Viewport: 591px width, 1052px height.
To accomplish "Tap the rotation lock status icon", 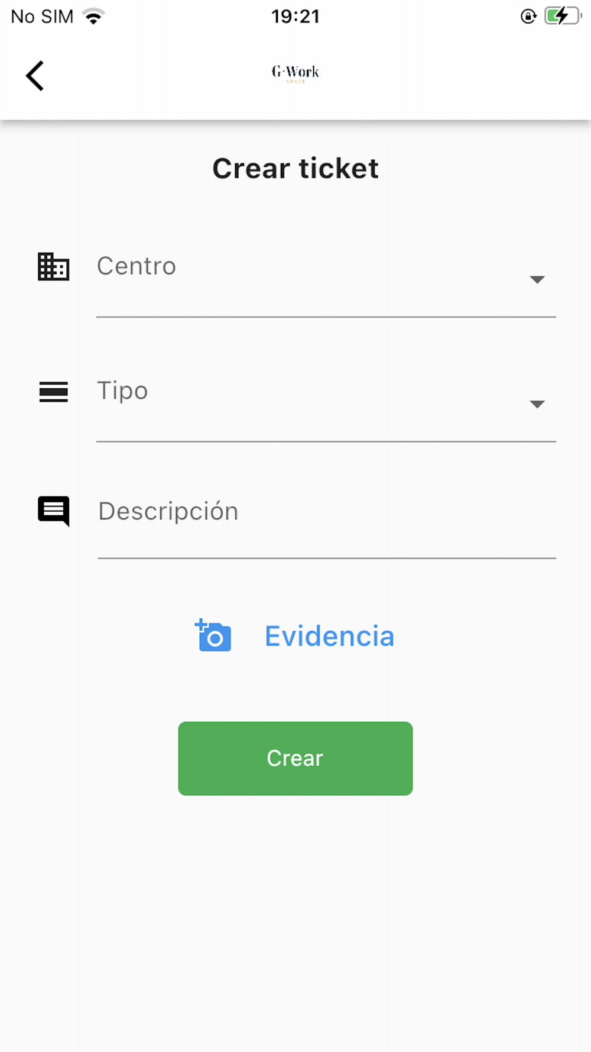I will click(x=528, y=17).
